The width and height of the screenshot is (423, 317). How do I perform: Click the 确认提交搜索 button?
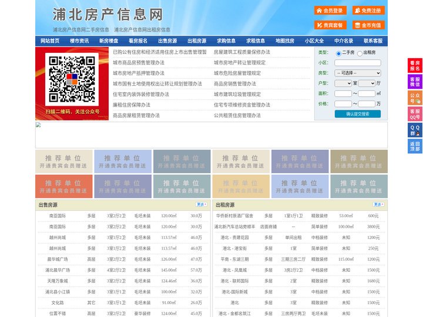(358, 114)
